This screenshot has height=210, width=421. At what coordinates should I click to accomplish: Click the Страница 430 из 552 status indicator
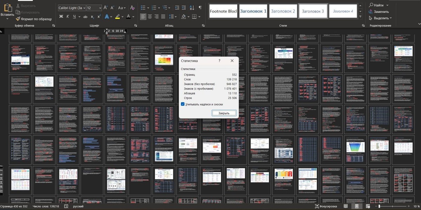click(x=14, y=206)
